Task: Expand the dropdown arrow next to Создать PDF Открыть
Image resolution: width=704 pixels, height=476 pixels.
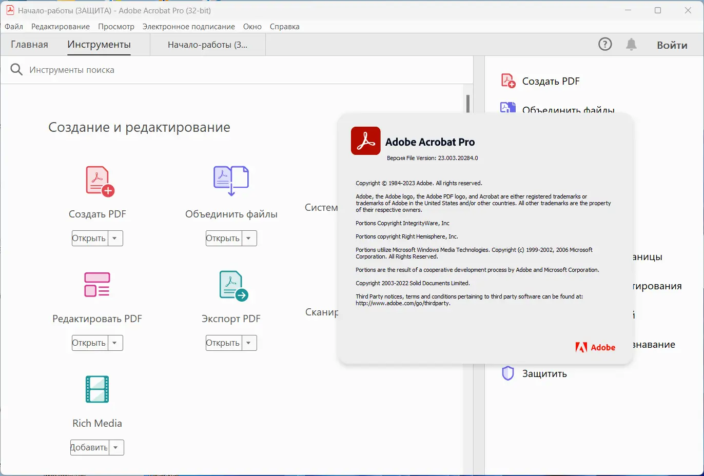Action: click(x=115, y=238)
